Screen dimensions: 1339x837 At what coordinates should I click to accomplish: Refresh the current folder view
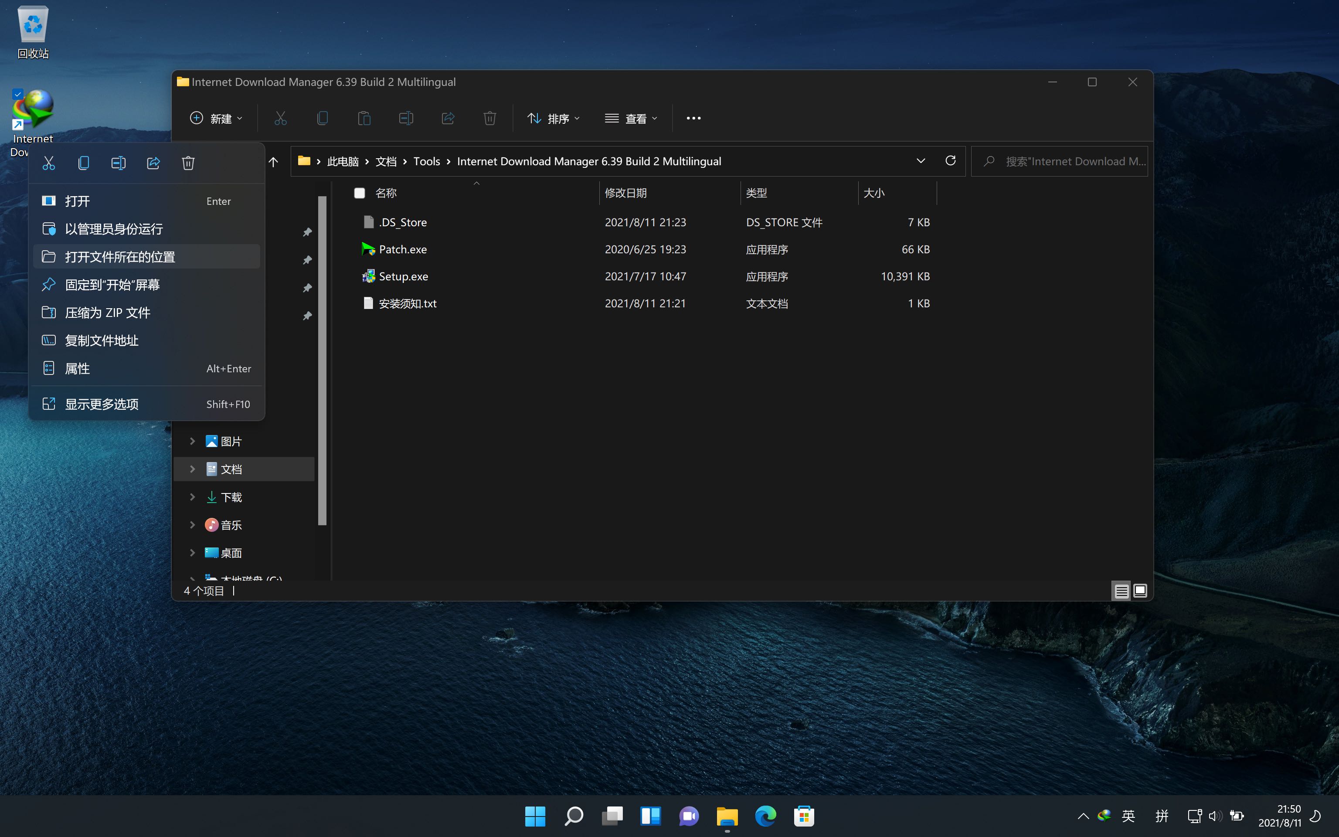pos(951,161)
